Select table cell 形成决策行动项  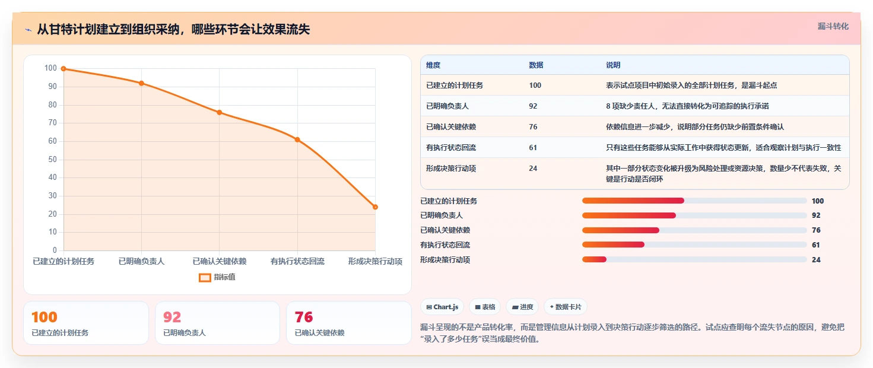coord(451,169)
